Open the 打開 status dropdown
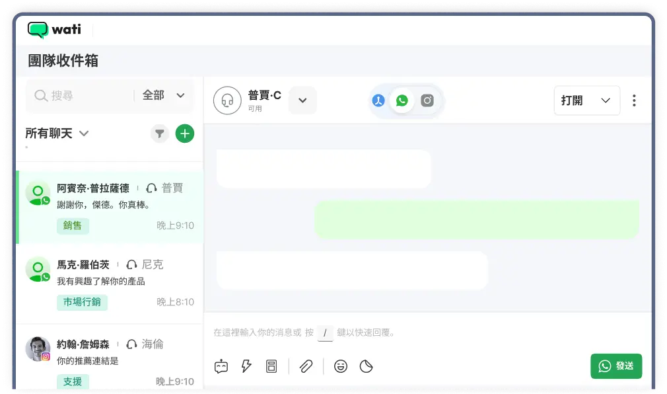 (586, 100)
